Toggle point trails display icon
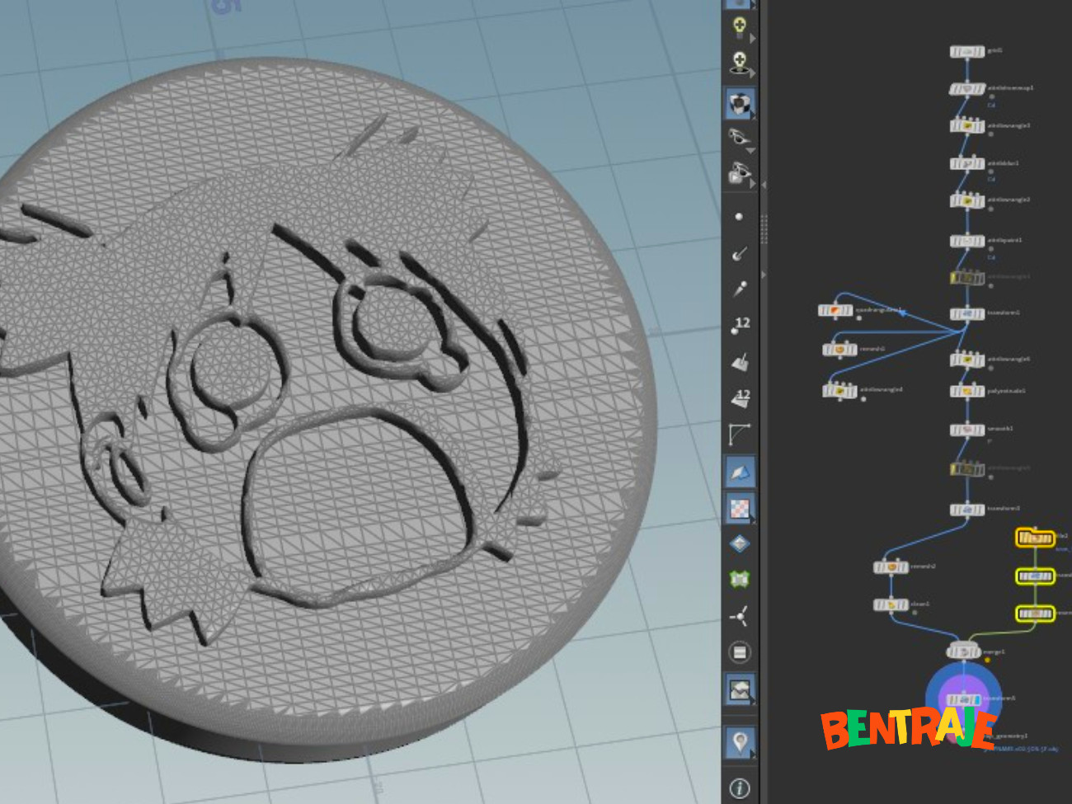The height and width of the screenshot is (804, 1072). (740, 289)
